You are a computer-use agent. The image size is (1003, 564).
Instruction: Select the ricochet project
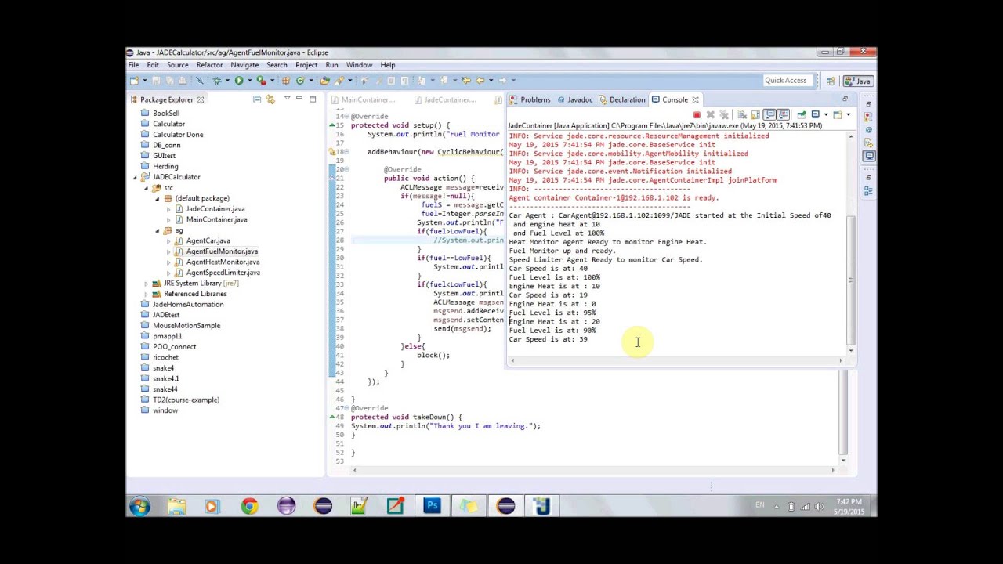pyautogui.click(x=166, y=357)
